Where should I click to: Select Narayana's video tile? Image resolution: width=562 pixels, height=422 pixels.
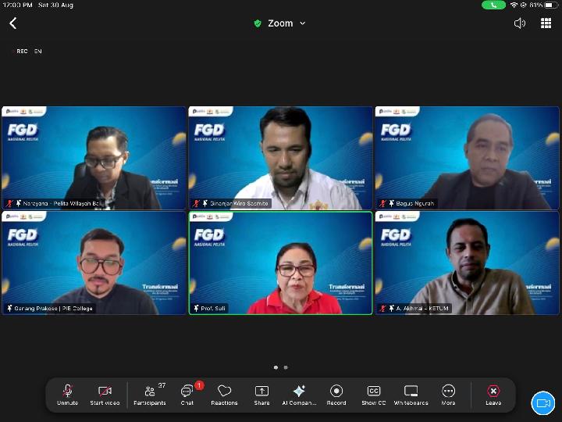(x=94, y=158)
